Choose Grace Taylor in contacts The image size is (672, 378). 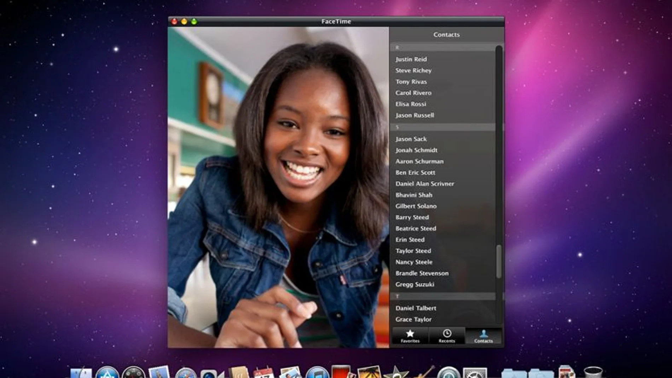(413, 319)
